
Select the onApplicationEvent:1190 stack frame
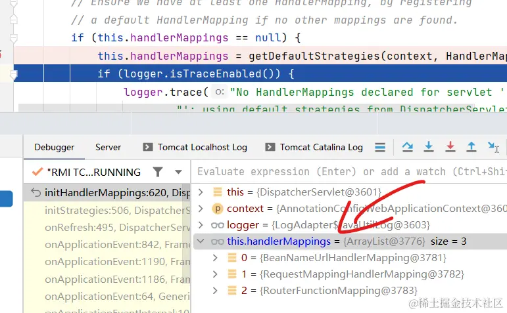(x=108, y=262)
